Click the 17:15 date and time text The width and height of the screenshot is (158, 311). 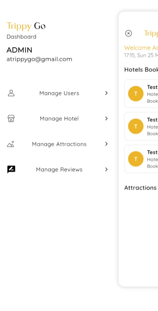[141, 55]
